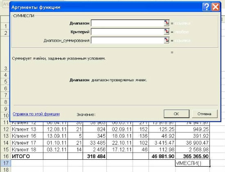Select row 16 header
225x172 pixels.
[x=5, y=156]
